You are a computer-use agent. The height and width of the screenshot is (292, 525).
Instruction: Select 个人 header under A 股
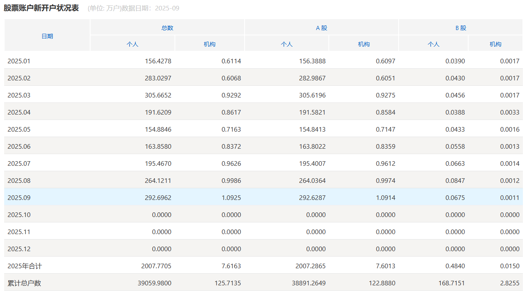tap(287, 44)
